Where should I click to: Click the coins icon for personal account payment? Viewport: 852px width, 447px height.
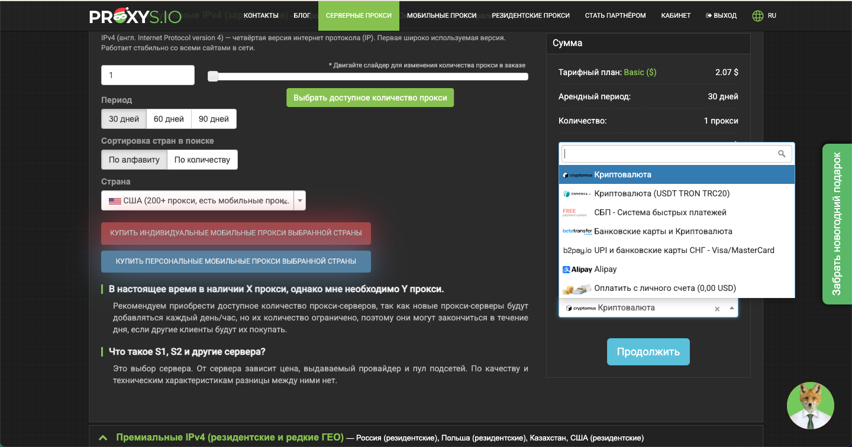pos(577,289)
